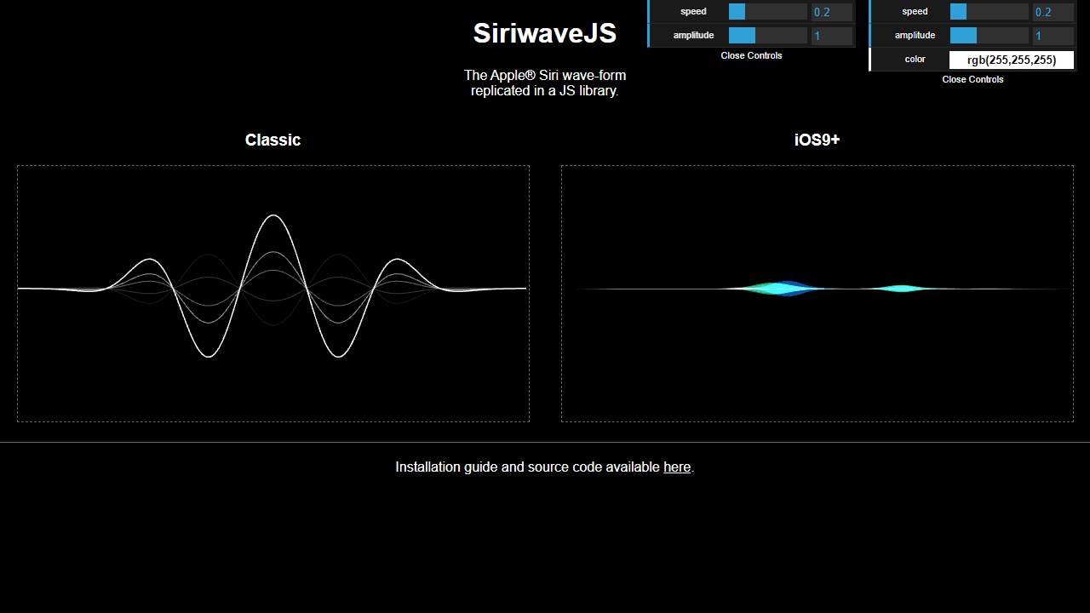The image size is (1090, 613).
Task: Click the Classic panel speed value field
Action: pyautogui.click(x=832, y=12)
